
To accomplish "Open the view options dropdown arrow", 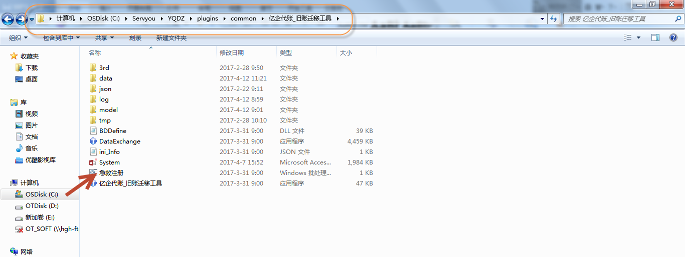I will tap(638, 37).
